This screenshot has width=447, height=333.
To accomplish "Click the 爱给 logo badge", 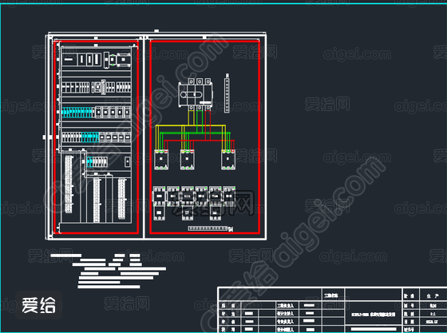I will click(39, 305).
